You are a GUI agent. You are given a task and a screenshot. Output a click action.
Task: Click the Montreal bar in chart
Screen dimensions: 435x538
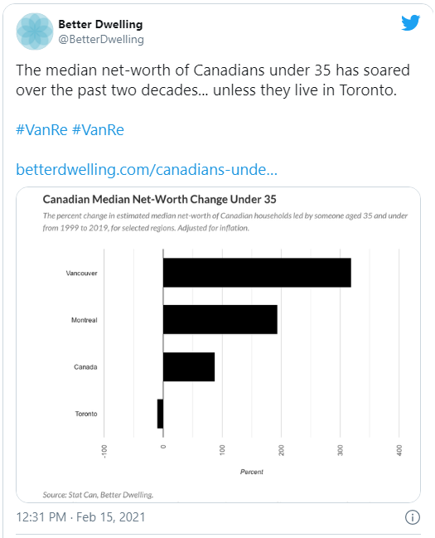click(x=220, y=319)
